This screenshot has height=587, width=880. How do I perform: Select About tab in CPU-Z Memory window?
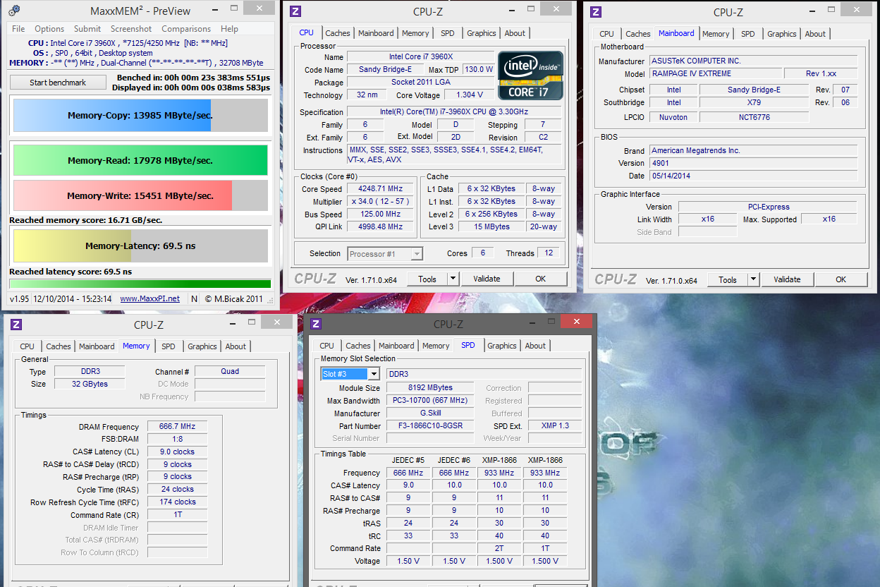pyautogui.click(x=236, y=346)
